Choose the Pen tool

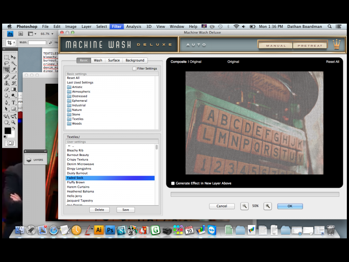(x=6, y=103)
